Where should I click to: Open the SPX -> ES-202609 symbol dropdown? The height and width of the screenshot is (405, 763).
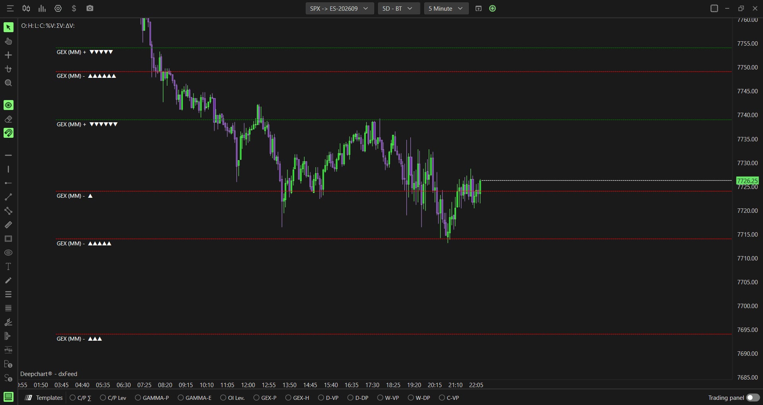tap(340, 8)
